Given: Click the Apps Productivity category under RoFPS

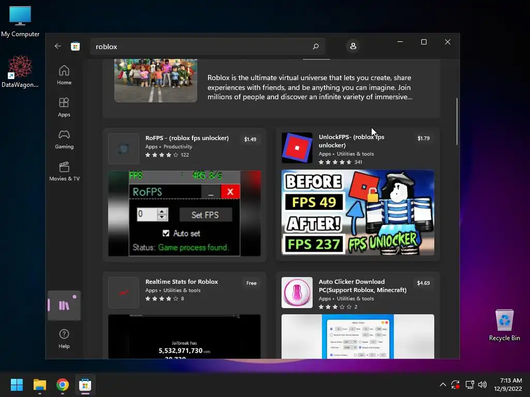Looking at the screenshot, I should 169,146.
